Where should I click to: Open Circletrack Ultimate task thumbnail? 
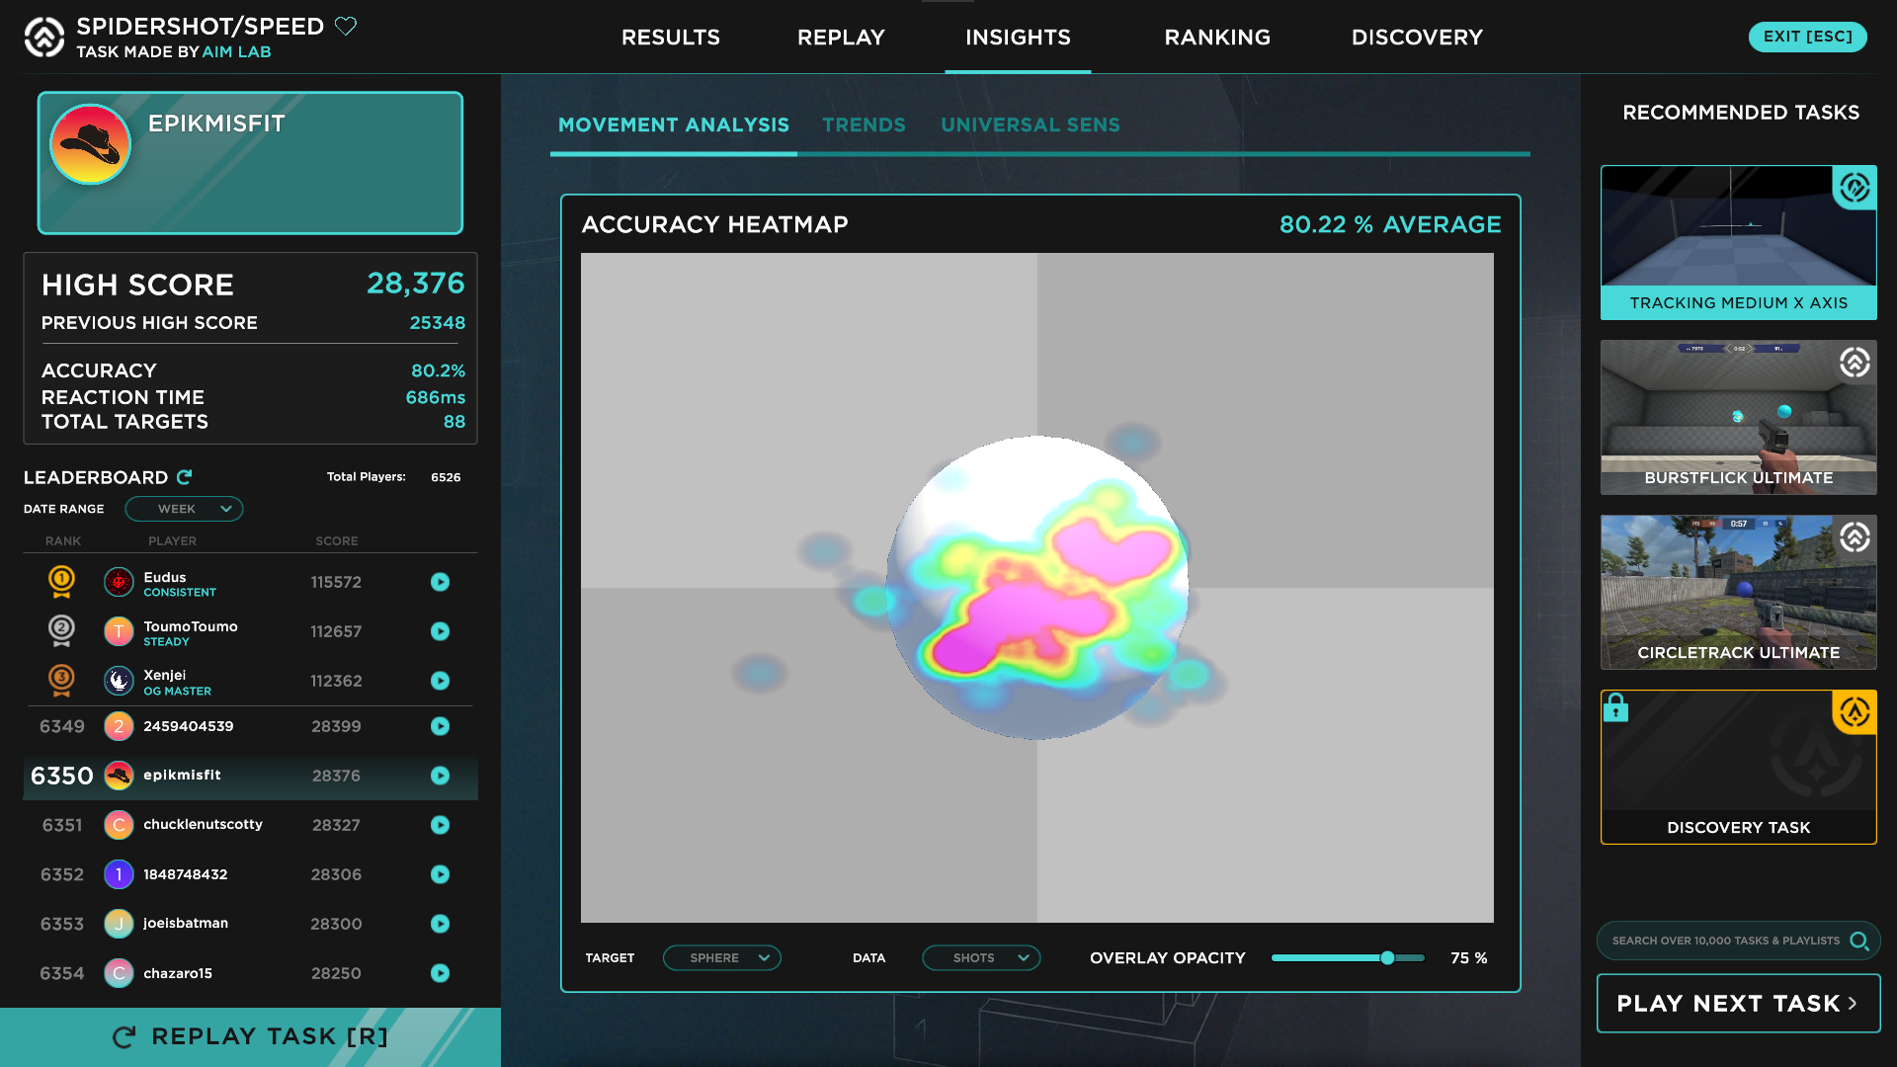[x=1738, y=592]
